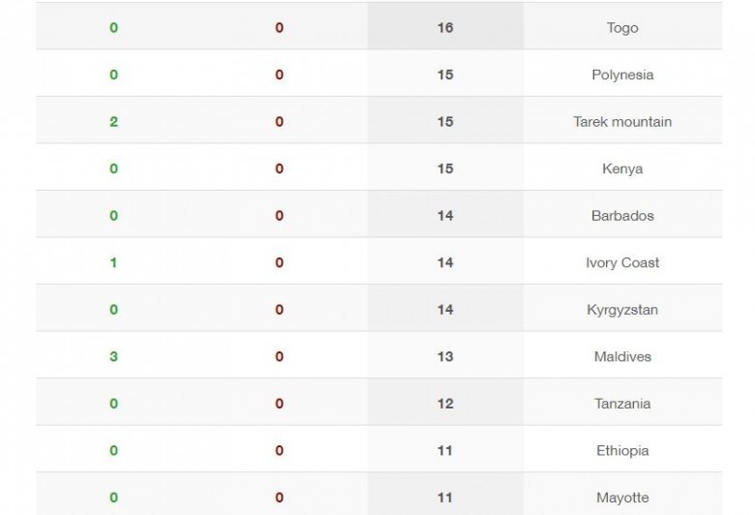Click the red 0 in Kenya row
The height and width of the screenshot is (515, 755).
tap(280, 168)
